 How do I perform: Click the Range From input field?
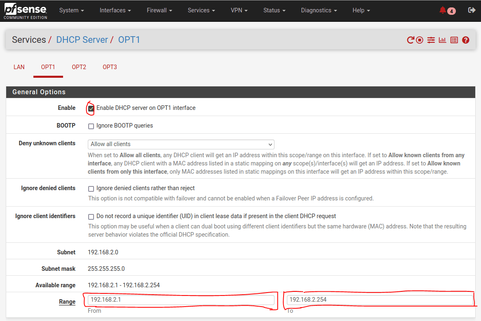coord(181,300)
